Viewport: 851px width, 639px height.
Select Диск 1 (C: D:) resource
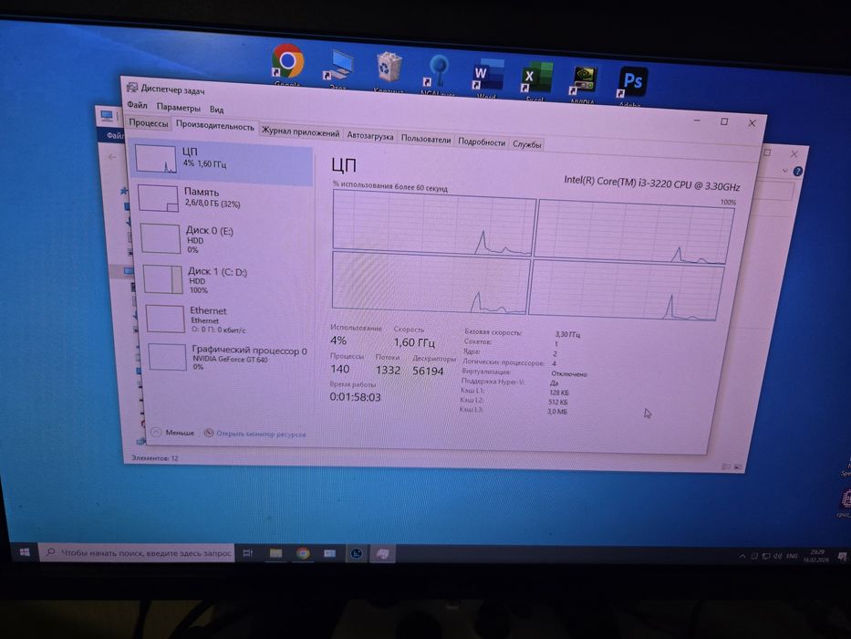point(228,279)
